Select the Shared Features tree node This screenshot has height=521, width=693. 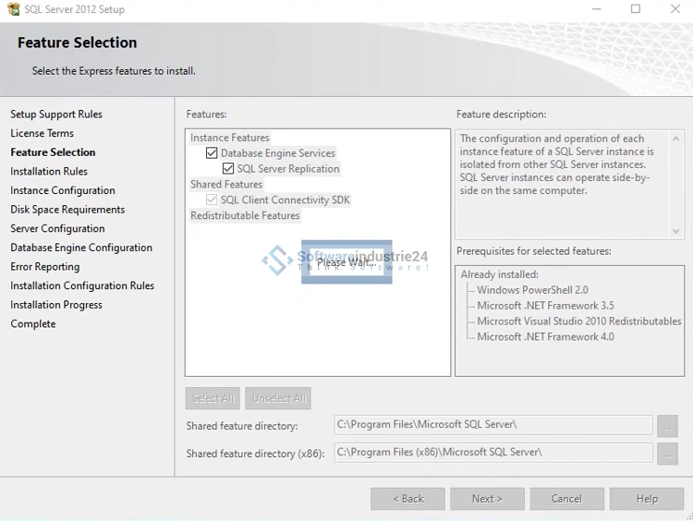coord(226,185)
